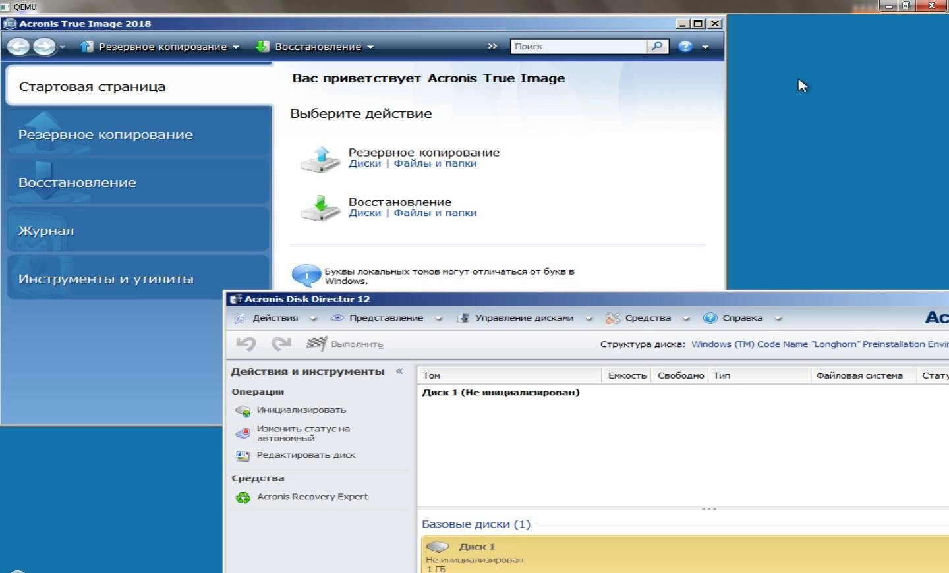Maximize the Acronis True Image window
The image size is (949, 573).
point(699,24)
